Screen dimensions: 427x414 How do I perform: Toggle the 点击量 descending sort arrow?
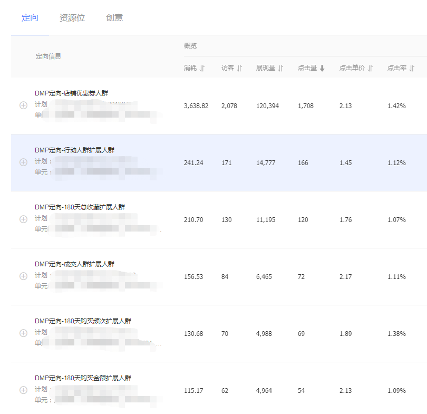pos(322,68)
